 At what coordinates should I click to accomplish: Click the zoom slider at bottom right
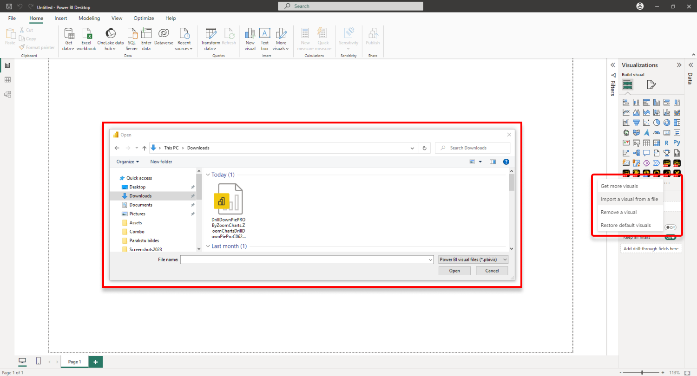642,373
